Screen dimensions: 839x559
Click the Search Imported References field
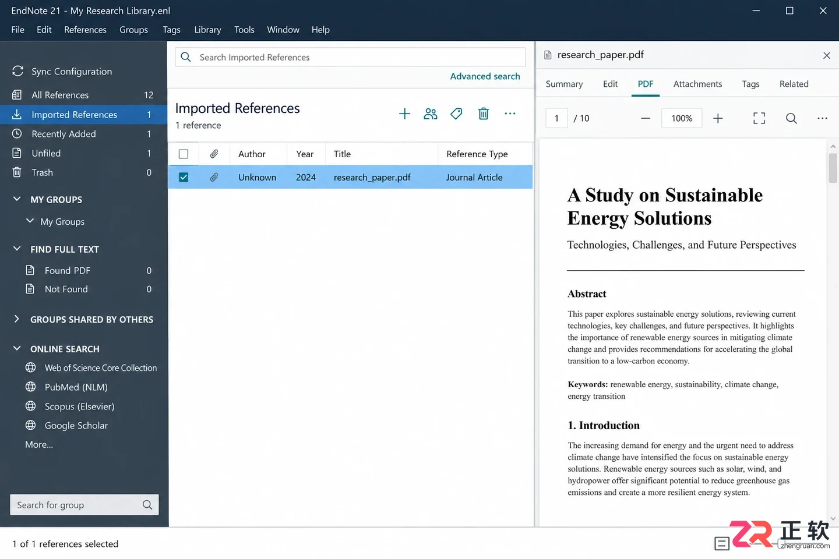(x=350, y=57)
